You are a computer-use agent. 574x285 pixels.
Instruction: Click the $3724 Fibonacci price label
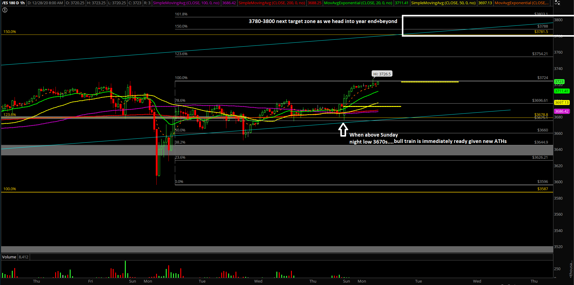542,78
